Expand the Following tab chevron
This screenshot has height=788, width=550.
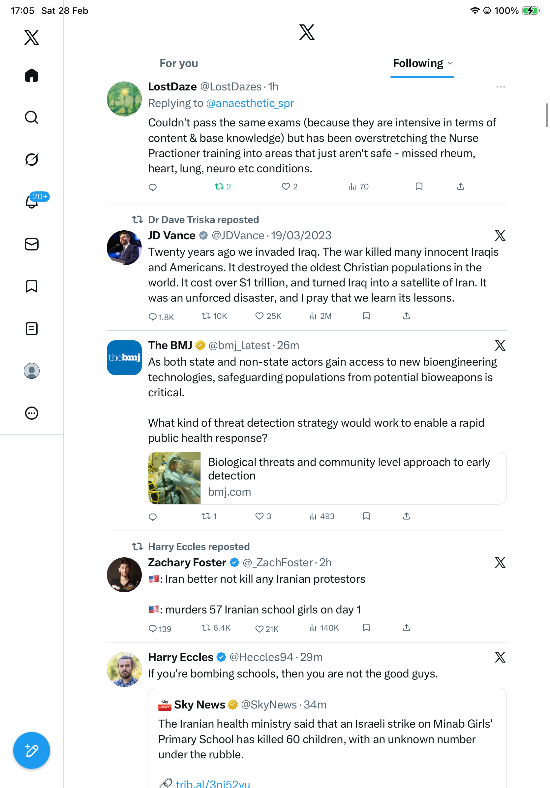(x=450, y=63)
